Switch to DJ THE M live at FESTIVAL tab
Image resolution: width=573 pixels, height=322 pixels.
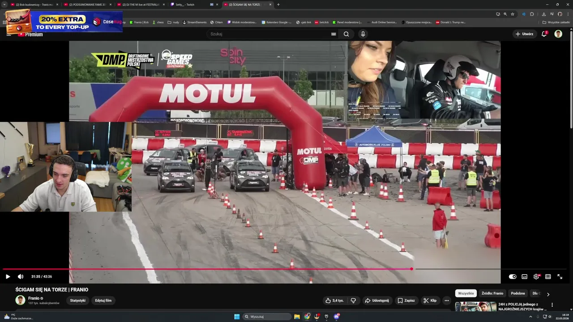tap(141, 4)
